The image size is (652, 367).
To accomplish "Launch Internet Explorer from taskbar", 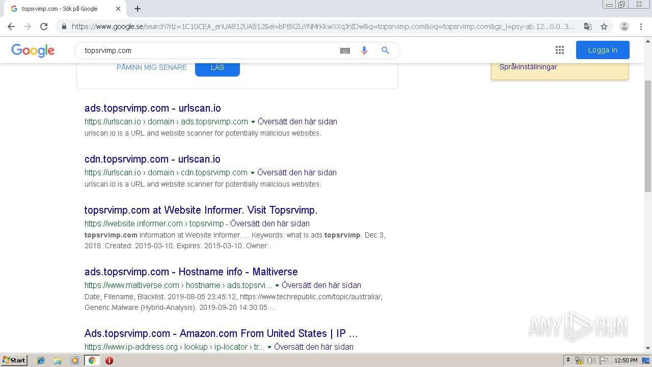I will 41,360.
